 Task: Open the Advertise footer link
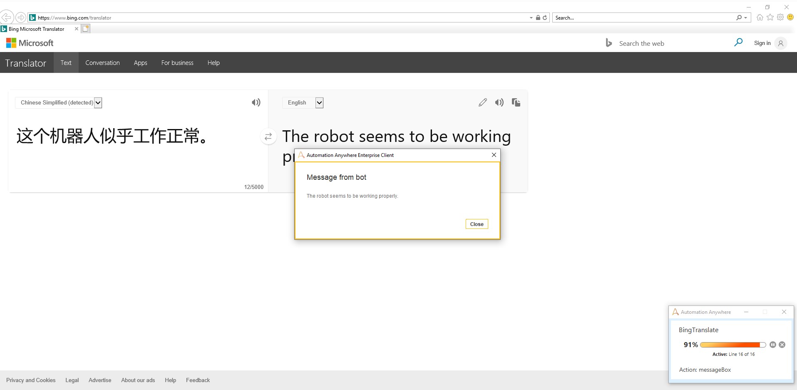100,380
